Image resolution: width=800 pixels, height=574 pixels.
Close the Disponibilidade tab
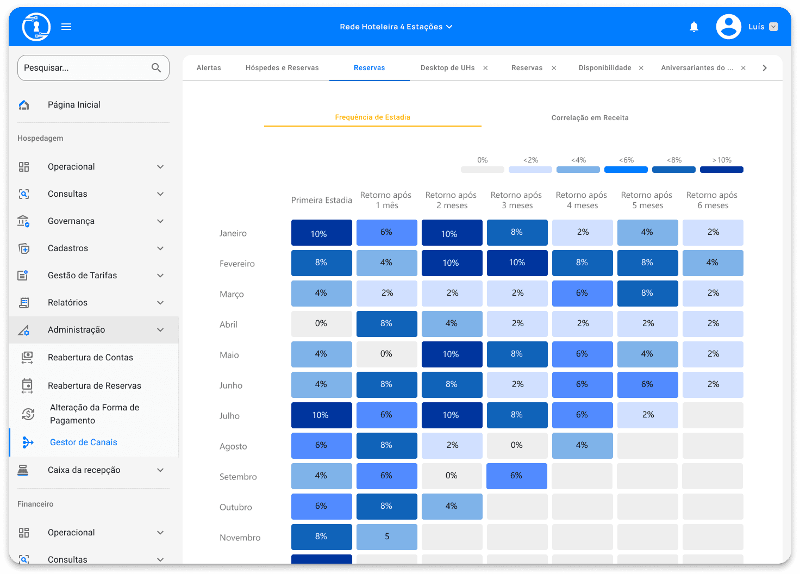641,68
